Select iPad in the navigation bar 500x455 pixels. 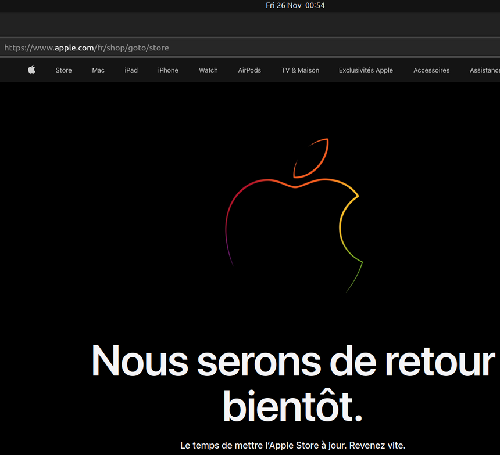point(131,70)
